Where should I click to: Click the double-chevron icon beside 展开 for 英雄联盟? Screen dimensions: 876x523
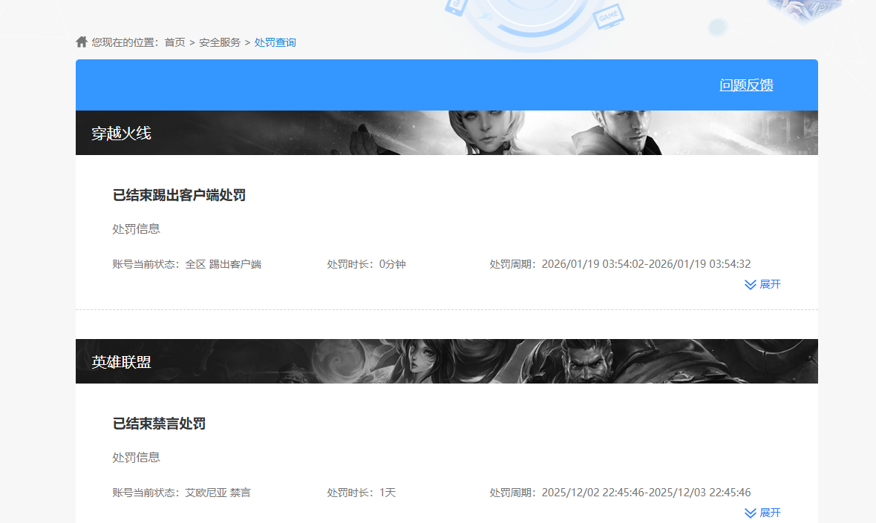point(749,513)
